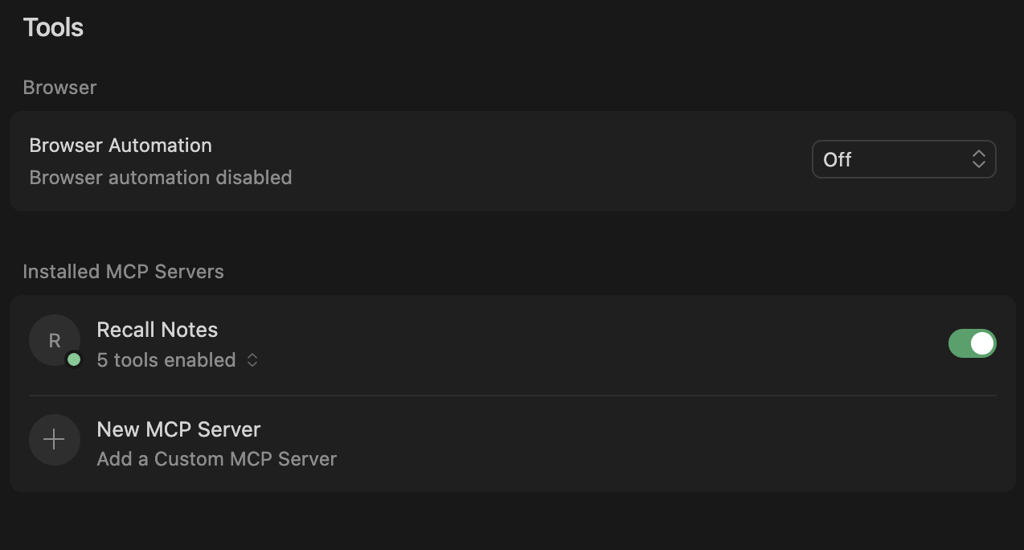Click "Add a Custom MCP Server" link text

(x=216, y=459)
